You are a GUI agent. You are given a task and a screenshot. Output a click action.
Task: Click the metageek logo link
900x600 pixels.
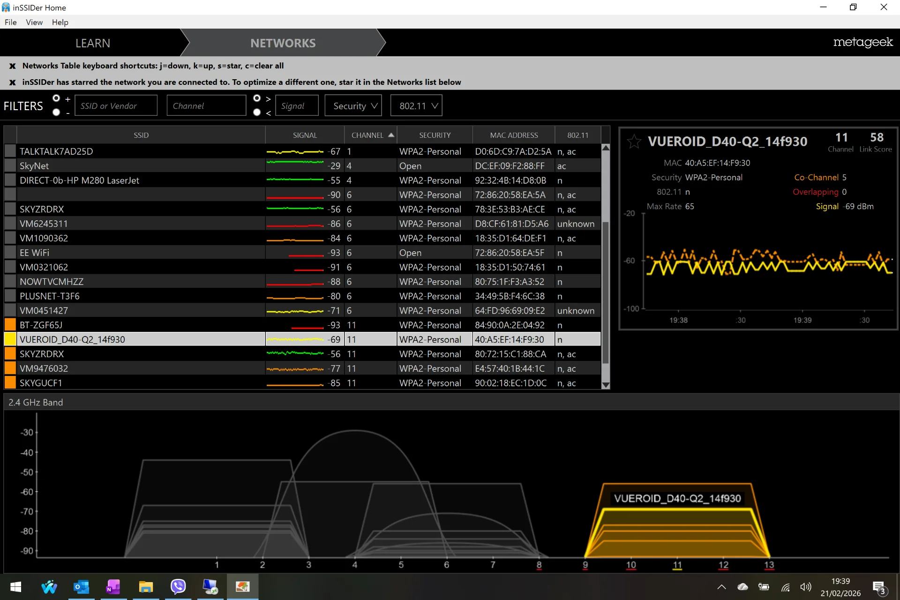point(863,42)
